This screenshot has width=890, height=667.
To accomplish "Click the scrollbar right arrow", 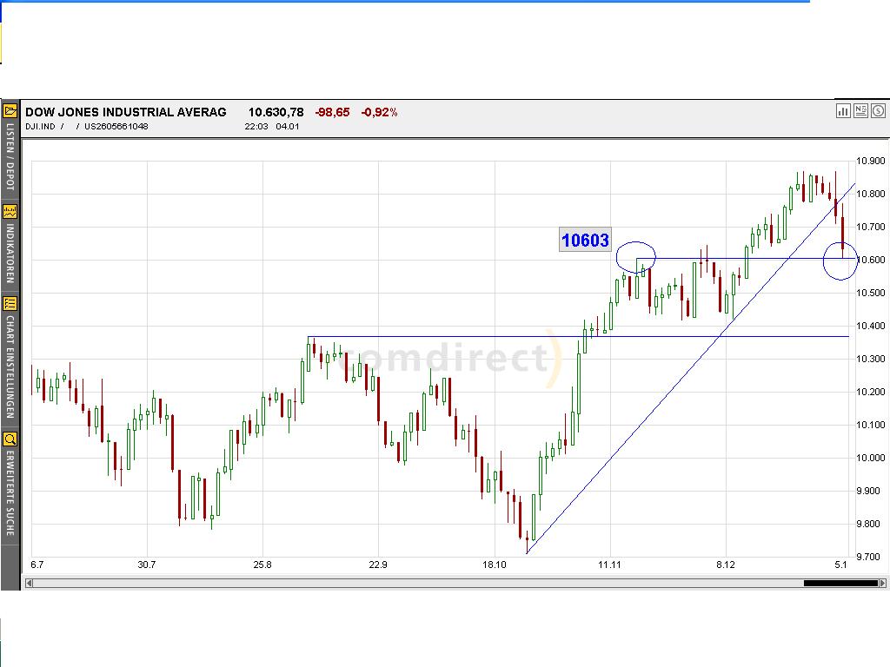I will (x=882, y=583).
